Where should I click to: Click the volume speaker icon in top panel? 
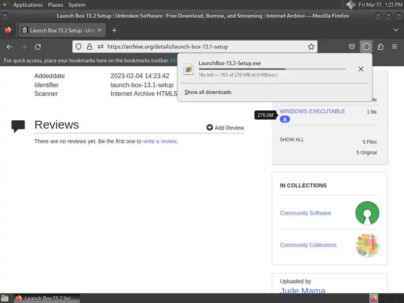351,5
